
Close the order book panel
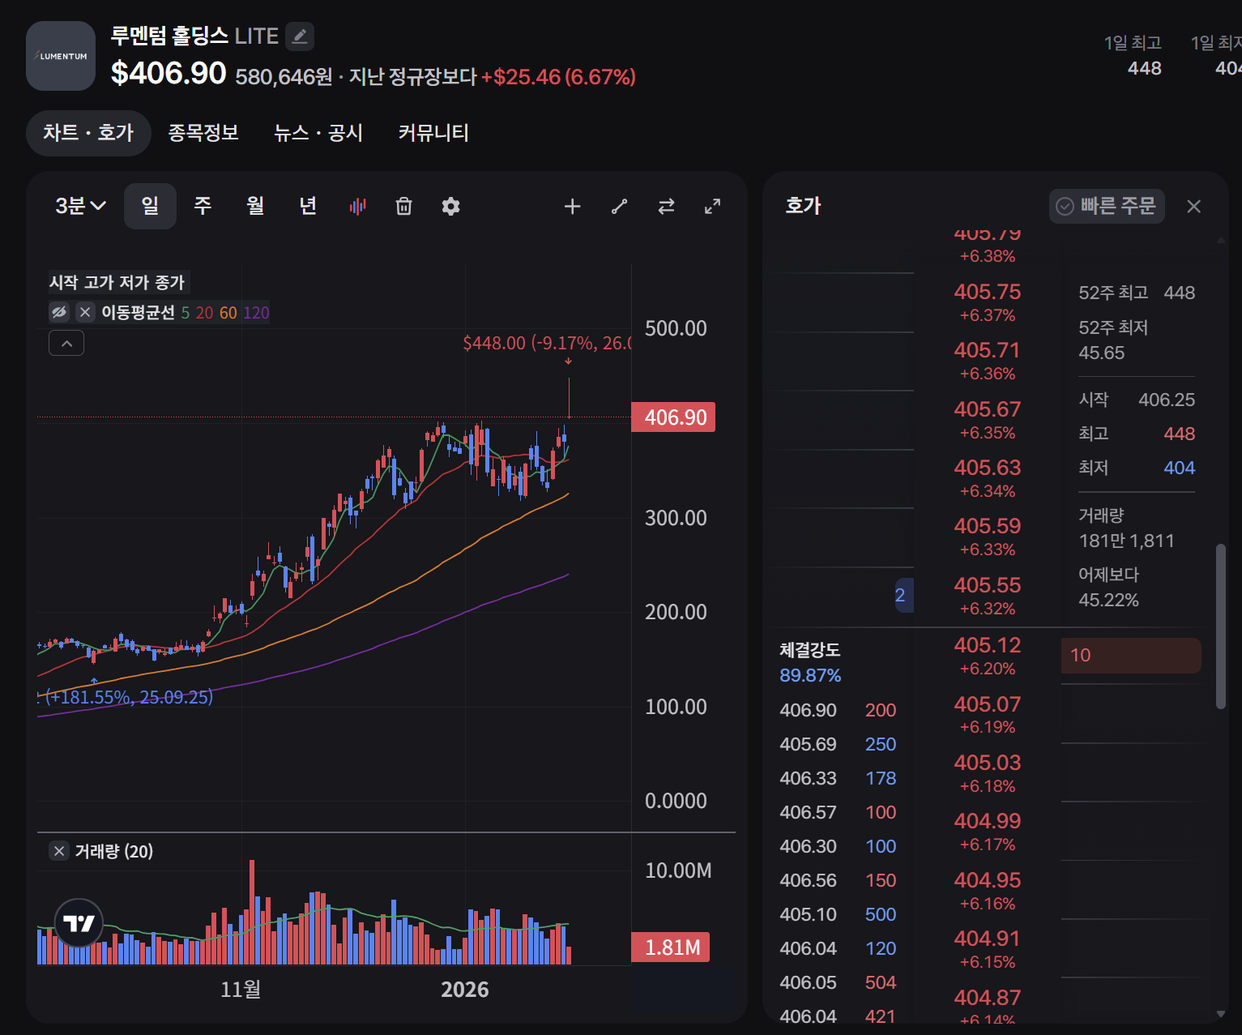coord(1193,207)
